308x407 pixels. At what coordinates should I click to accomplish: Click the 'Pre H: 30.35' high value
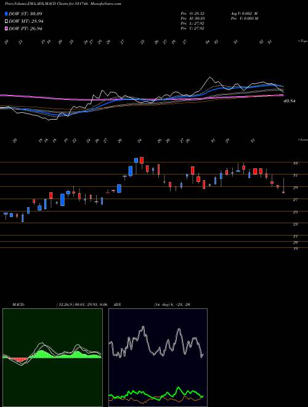coord(193,18)
